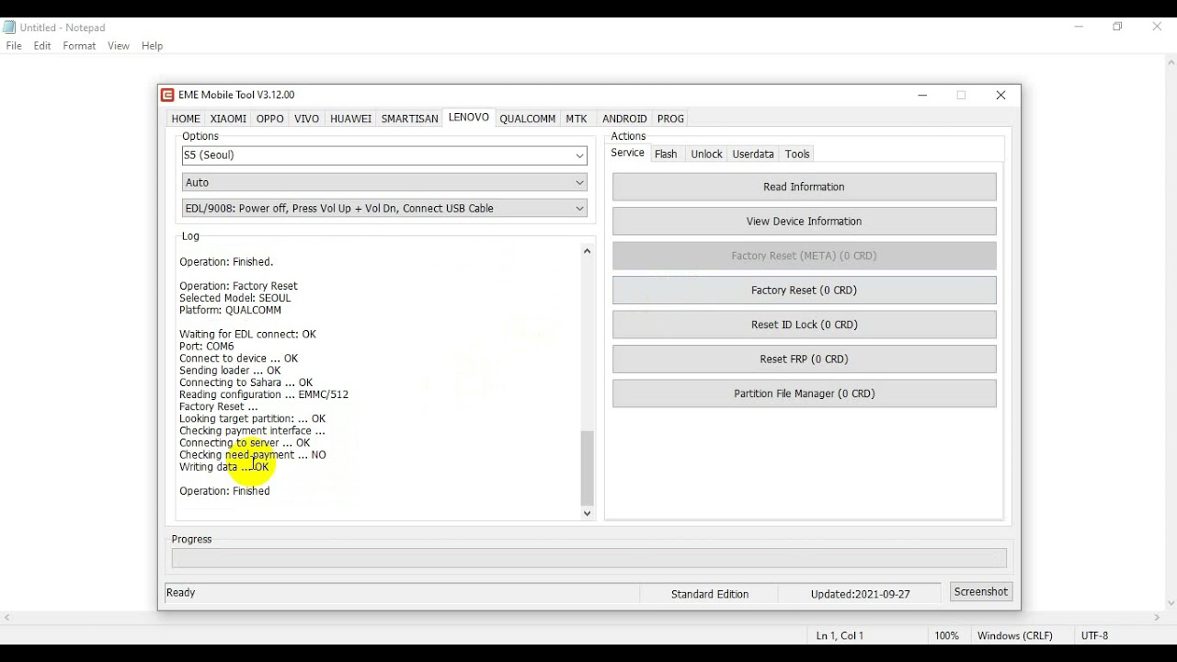Click the 'Ready' status text
1177x662 pixels.
181,593
